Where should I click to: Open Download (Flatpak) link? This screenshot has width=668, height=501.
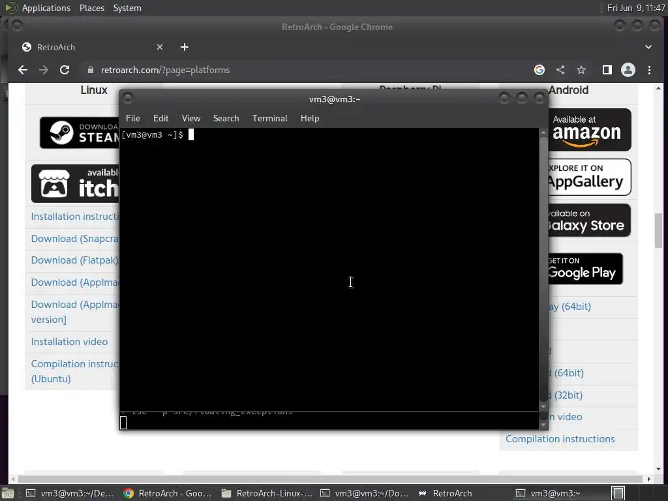pos(75,260)
